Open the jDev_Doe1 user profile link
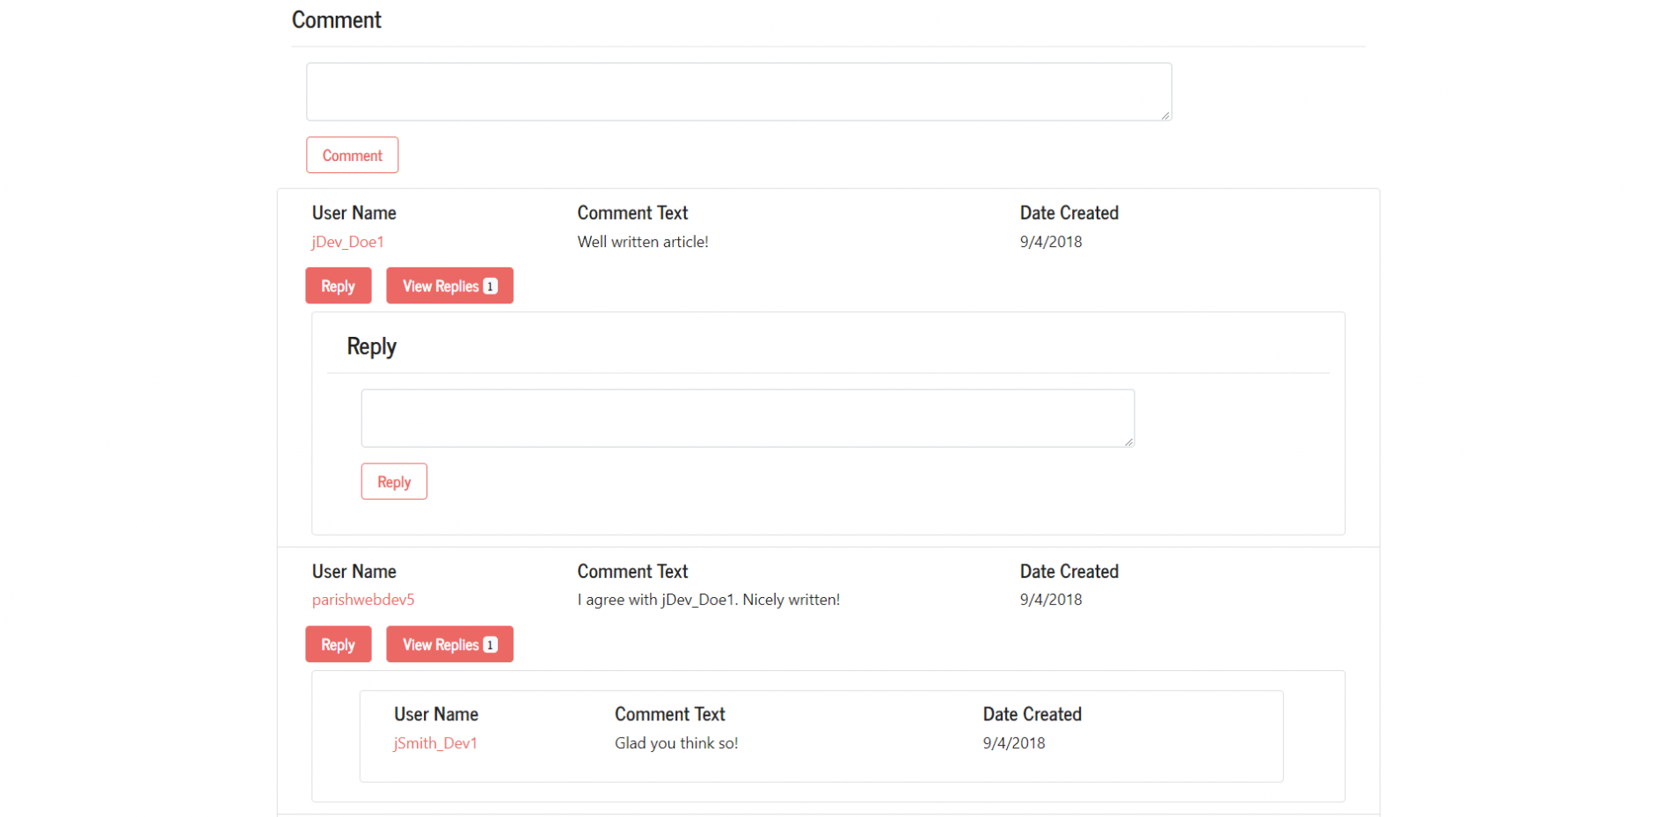The width and height of the screenshot is (1656, 817). pos(347,242)
